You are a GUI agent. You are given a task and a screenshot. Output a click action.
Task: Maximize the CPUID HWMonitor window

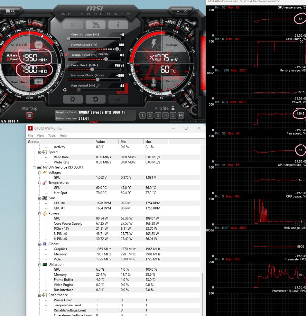[186, 128]
